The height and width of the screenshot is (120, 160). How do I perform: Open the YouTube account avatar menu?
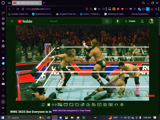click(x=151, y=21)
